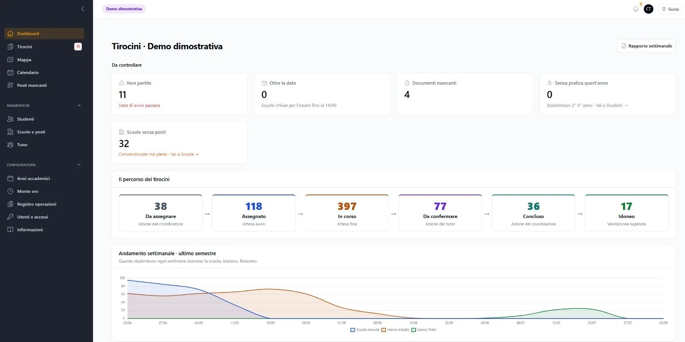Image resolution: width=685 pixels, height=342 pixels.
Task: Collapse the ANAGRAFICHE section
Action: click(x=79, y=106)
